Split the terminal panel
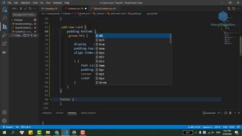Viewport: 242px width, 136px height. tap(226, 113)
